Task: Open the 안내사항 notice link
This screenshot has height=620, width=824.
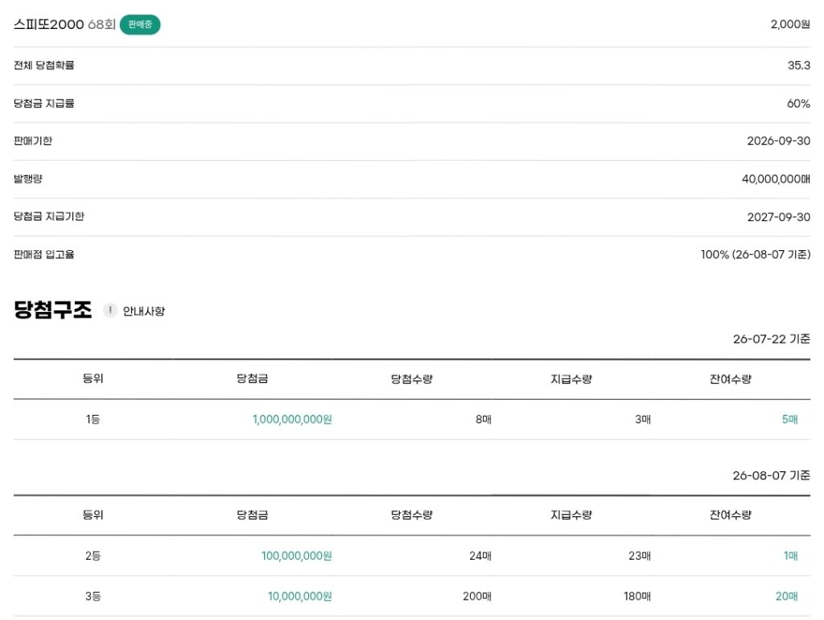Action: (143, 311)
